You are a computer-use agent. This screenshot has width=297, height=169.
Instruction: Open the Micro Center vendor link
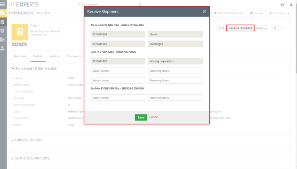coord(76,85)
